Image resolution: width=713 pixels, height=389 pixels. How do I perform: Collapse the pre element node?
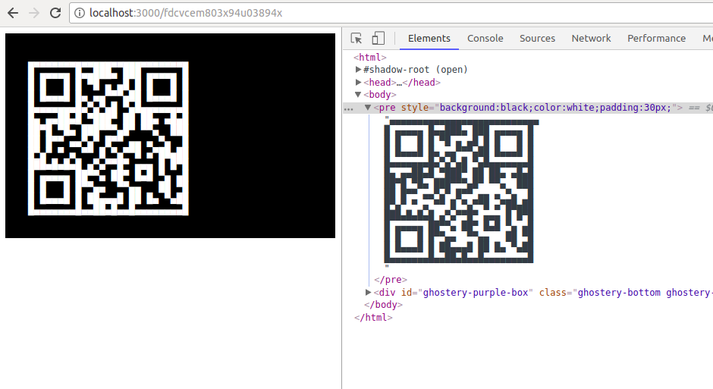(x=368, y=107)
